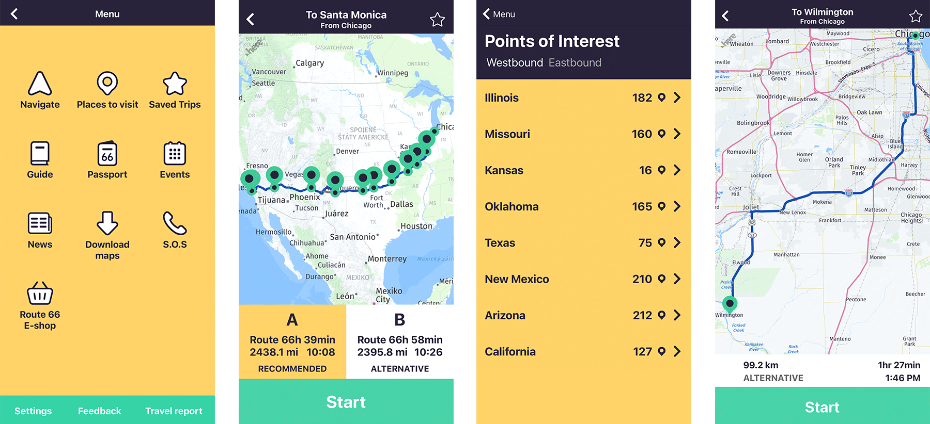Open Saved Trips star icon
This screenshot has width=930, height=424.
tap(175, 84)
